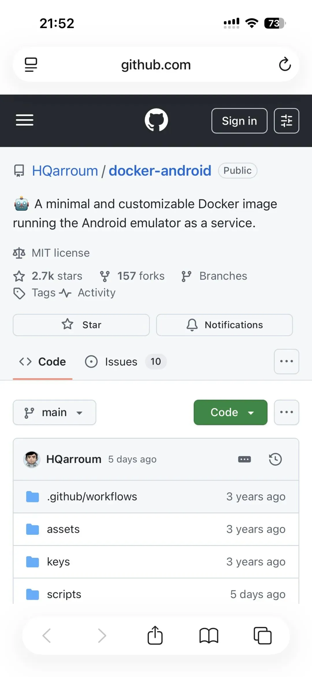The image size is (312, 677).
Task: Go back in Safari
Action: click(x=47, y=636)
